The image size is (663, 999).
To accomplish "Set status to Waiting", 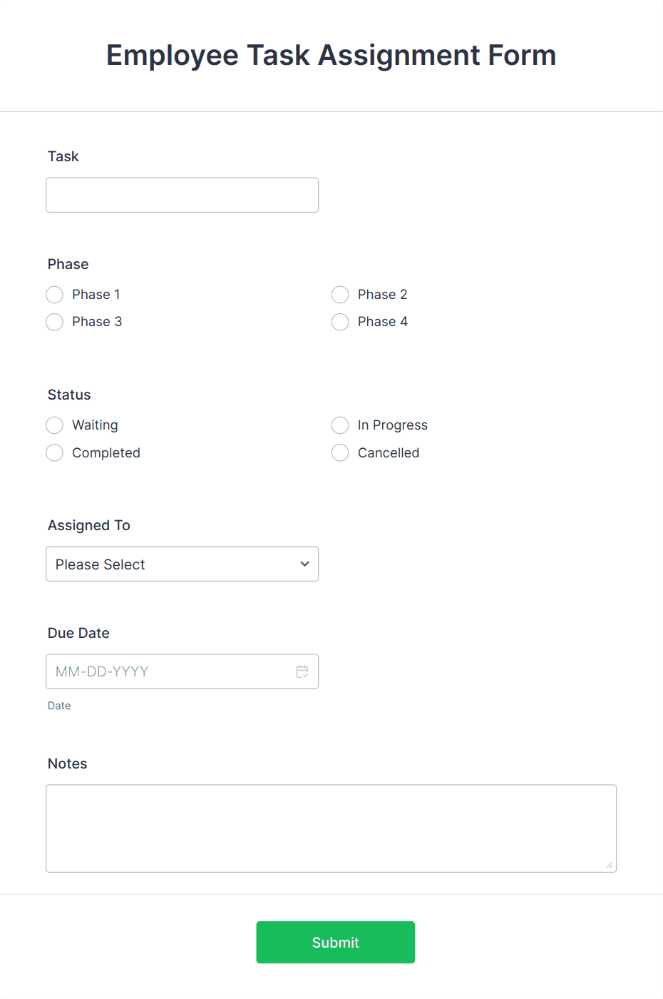I will [54, 425].
